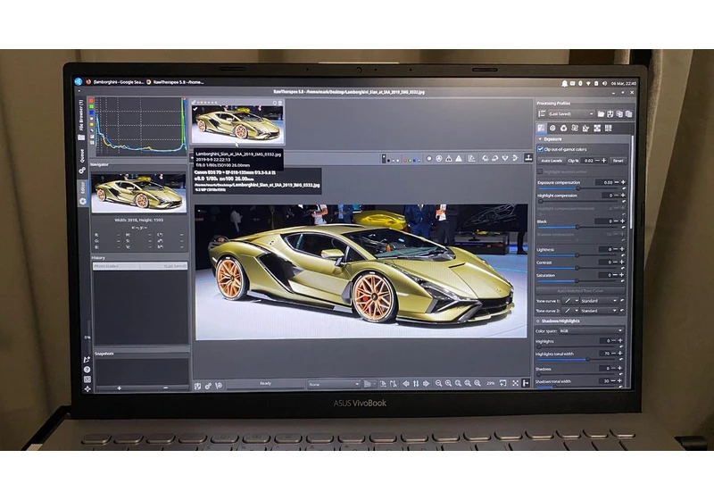Toggle highlight clipping indicator
Viewport: 714px width, 500px height.
pos(459,158)
